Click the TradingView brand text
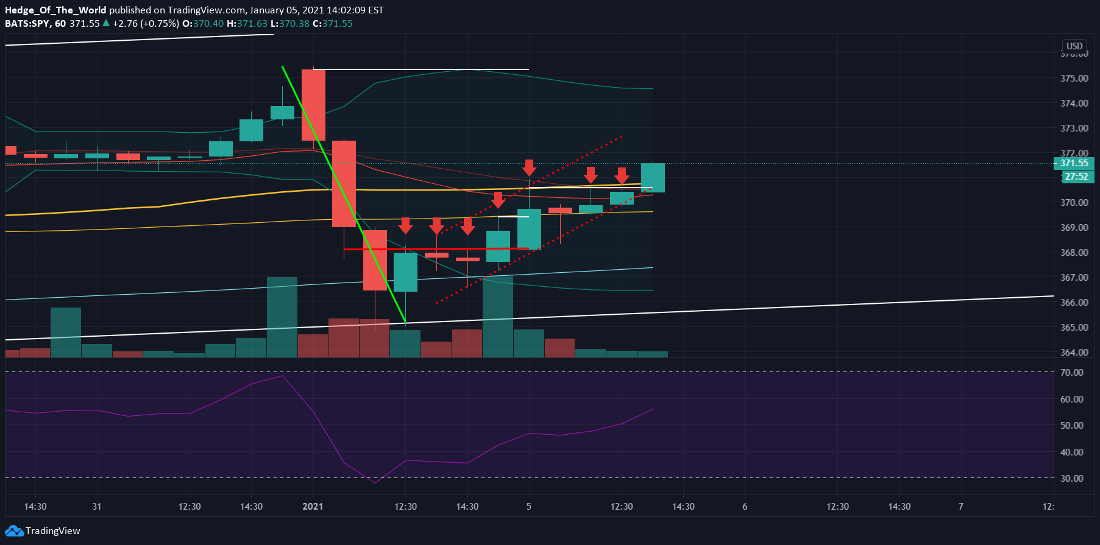 tap(53, 531)
